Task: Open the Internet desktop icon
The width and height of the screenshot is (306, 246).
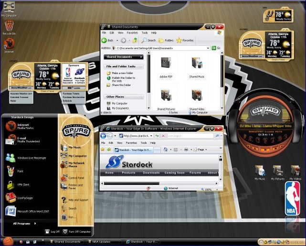Action: (x=9, y=45)
